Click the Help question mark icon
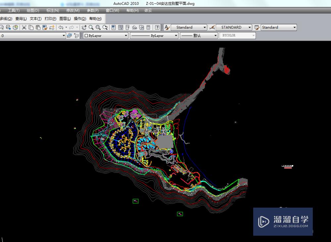This screenshot has width=331, height=242. click(157, 27)
